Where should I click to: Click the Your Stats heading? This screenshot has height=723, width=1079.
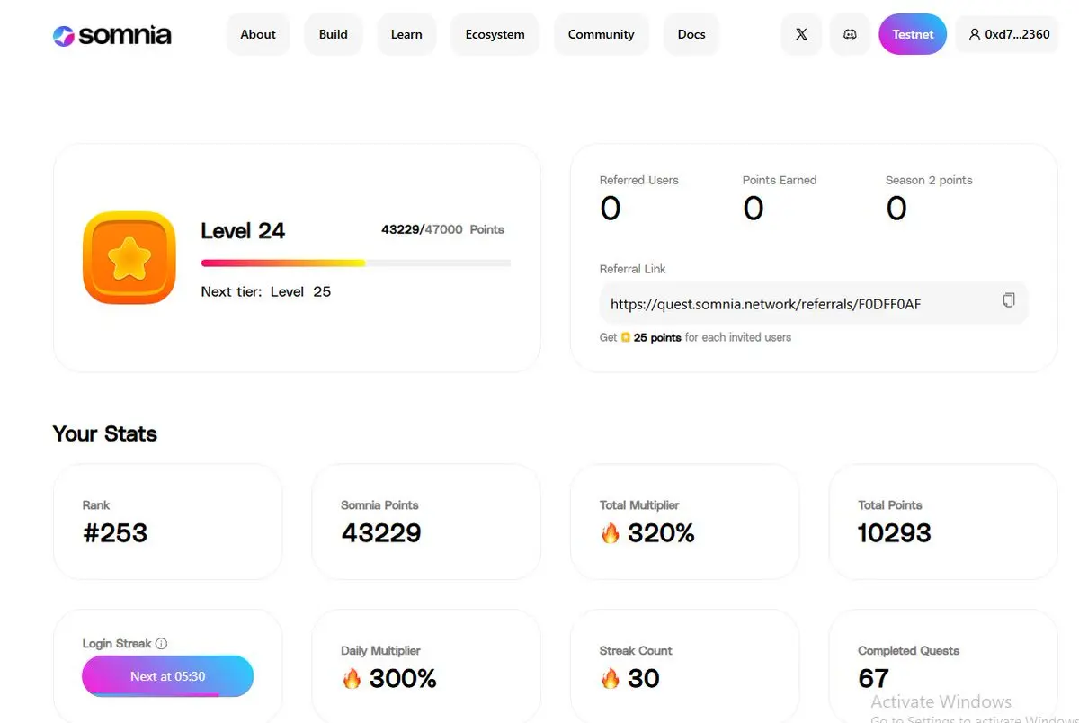[x=105, y=433]
